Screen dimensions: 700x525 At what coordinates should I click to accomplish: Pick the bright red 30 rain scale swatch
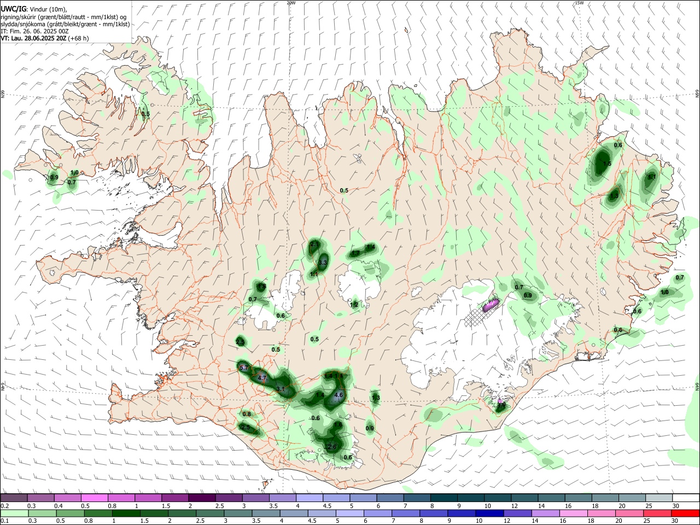[x=685, y=514]
